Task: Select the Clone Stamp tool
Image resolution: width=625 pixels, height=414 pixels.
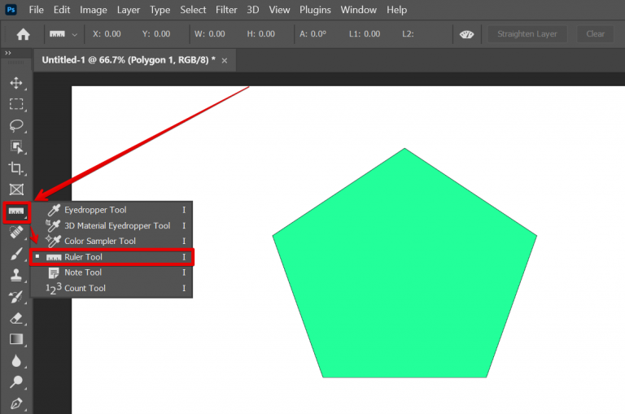Action: [x=15, y=275]
